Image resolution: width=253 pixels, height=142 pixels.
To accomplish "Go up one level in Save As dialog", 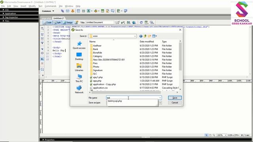I will point(145,36).
